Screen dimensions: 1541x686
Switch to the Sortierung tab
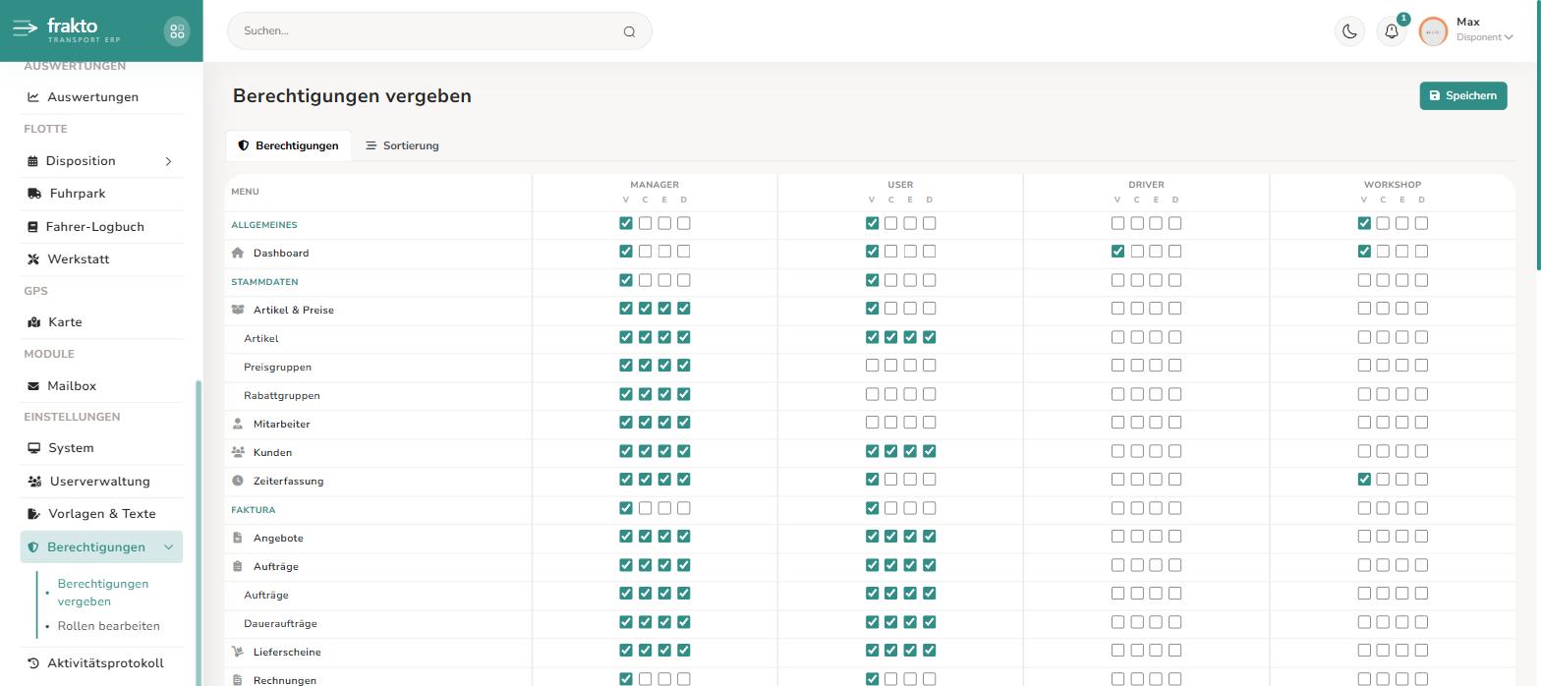tap(402, 145)
